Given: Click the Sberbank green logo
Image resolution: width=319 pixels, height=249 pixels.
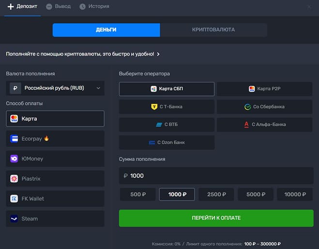Looking at the screenshot, I should [247, 106].
